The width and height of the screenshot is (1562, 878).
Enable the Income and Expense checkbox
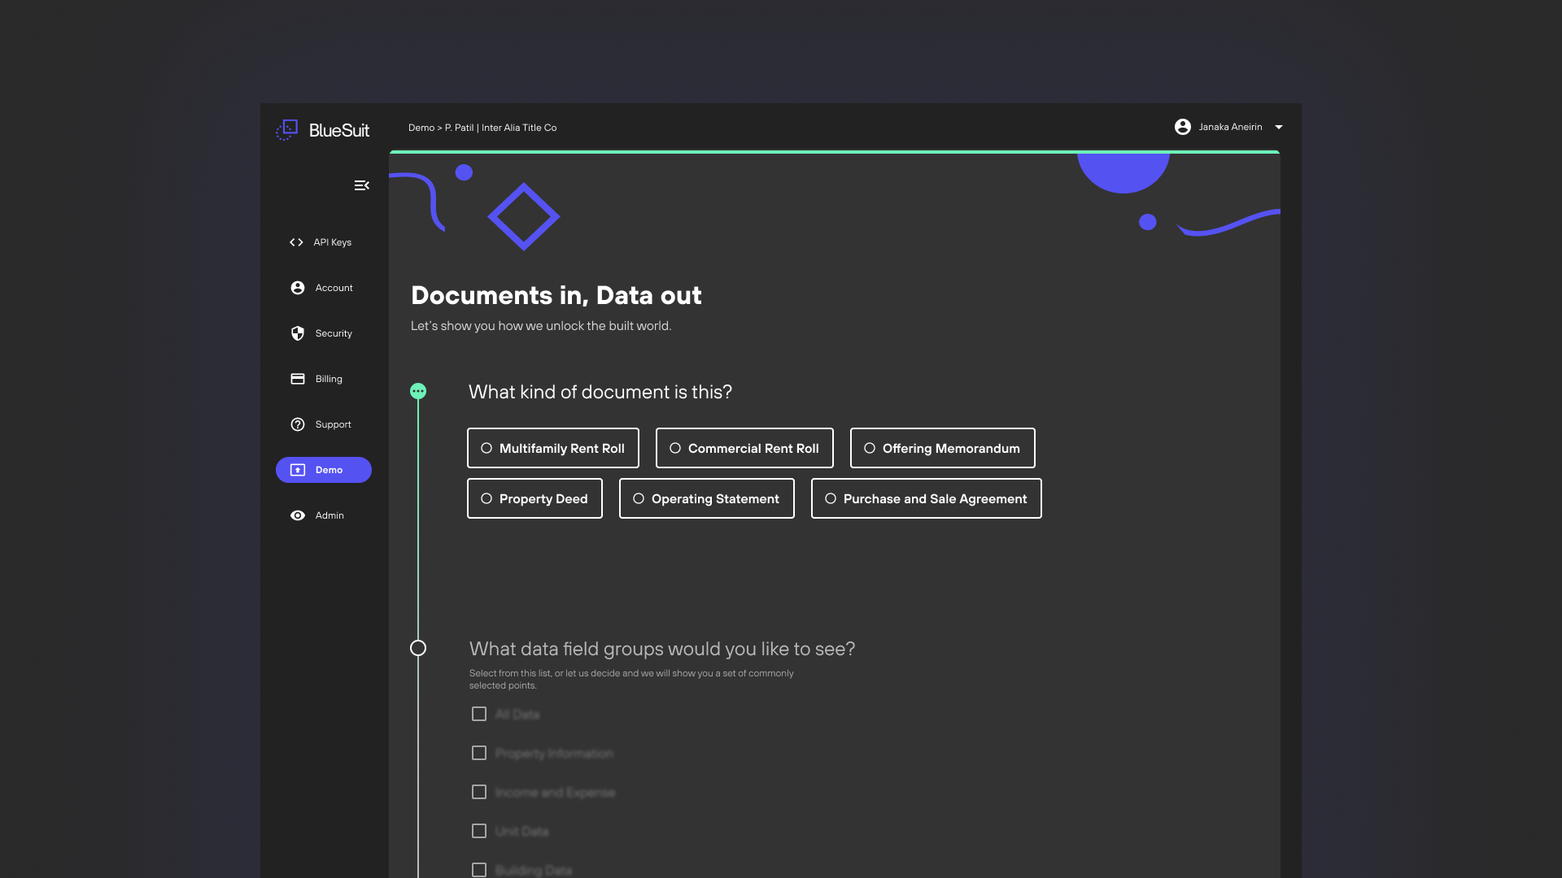[479, 792]
